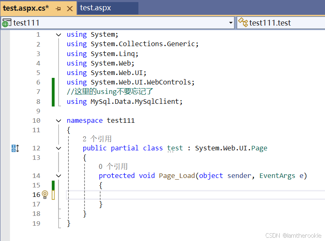The image size is (325, 241).
Task: Click the 'Page' base type on line 12
Action: pyautogui.click(x=259, y=148)
